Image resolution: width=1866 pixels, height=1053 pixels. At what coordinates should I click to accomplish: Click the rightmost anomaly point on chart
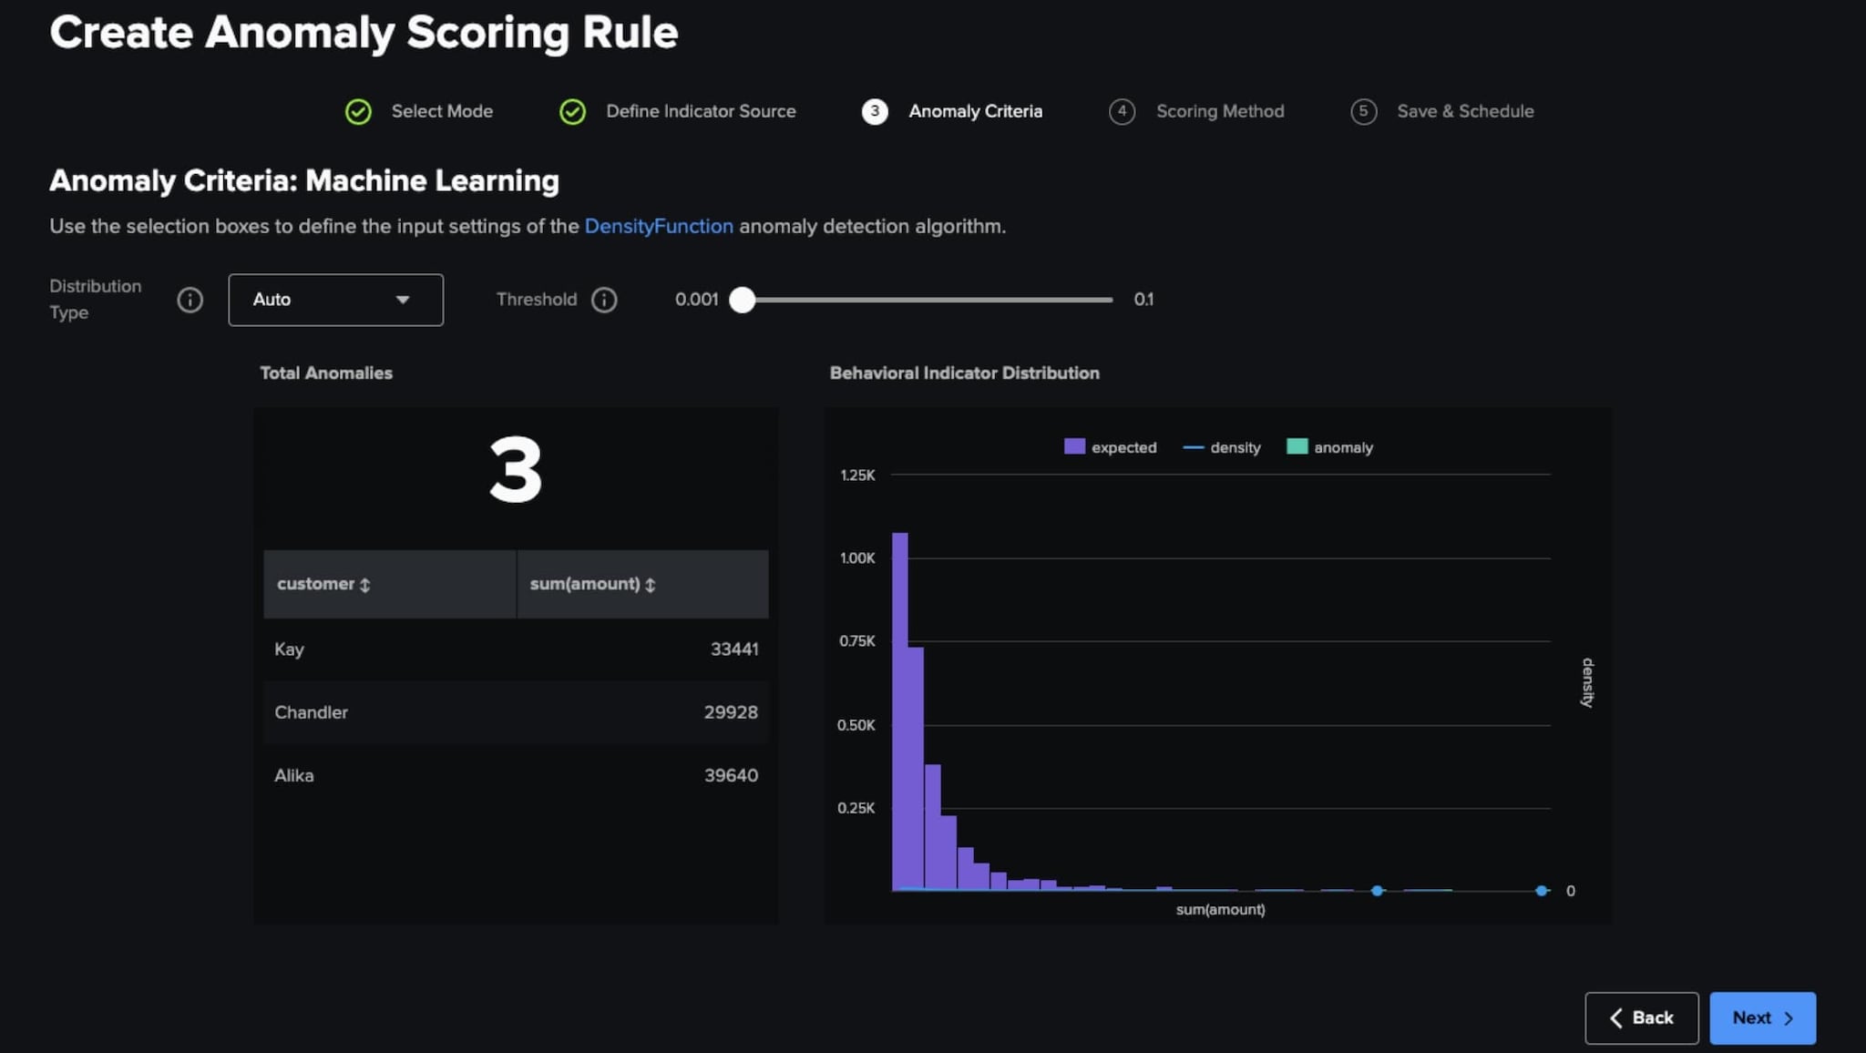1542,891
